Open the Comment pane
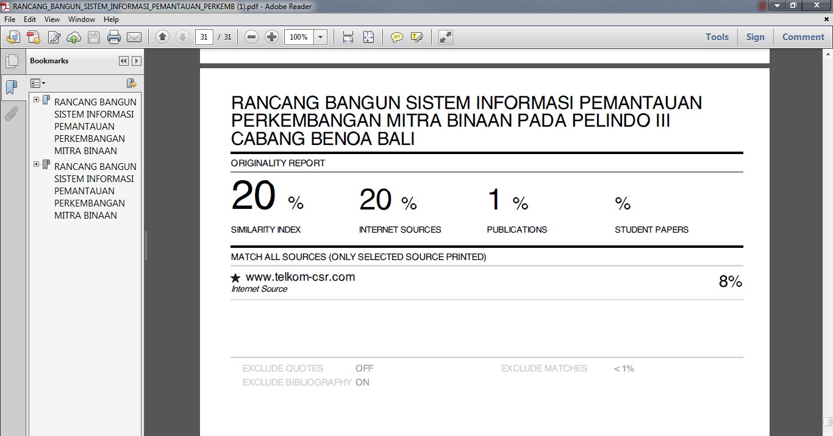 (803, 37)
